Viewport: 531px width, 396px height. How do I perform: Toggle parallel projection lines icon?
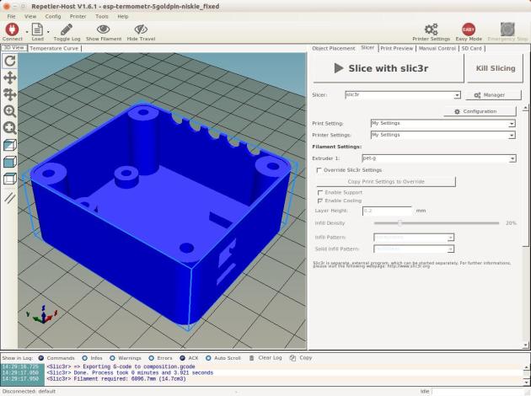pyautogui.click(x=10, y=198)
